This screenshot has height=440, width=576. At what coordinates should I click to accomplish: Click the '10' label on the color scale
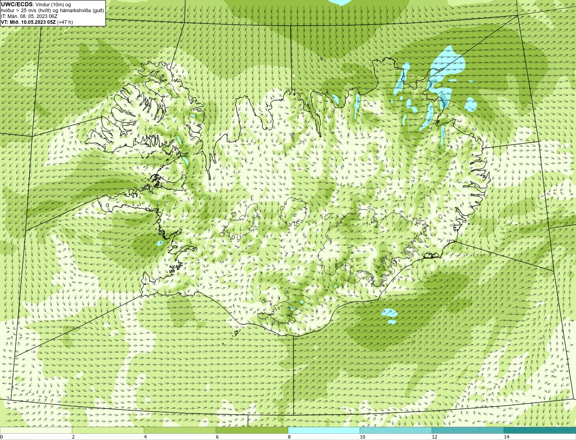[x=362, y=437]
